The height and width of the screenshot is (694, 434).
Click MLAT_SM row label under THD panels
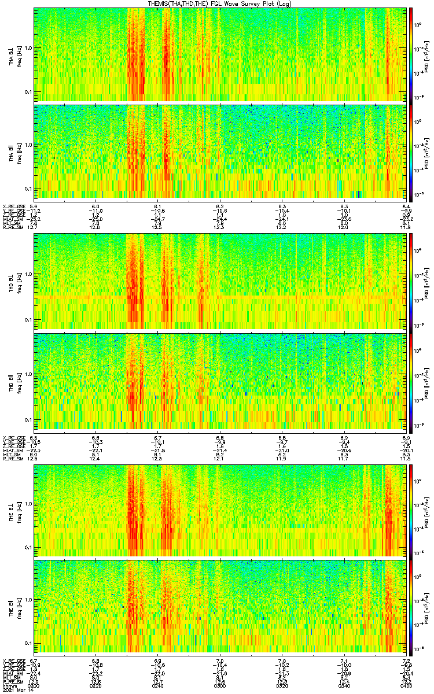tap(12, 451)
